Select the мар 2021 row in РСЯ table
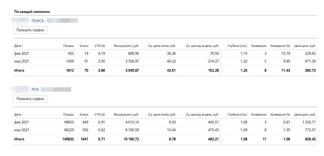This screenshot has width=324, height=156. 22,130
